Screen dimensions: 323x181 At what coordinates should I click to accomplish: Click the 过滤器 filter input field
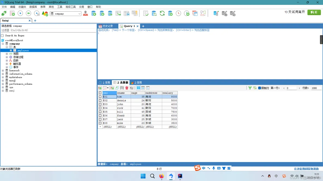pyautogui.click(x=48, y=30)
